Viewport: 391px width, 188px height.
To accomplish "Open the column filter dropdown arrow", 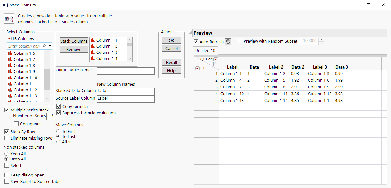I will (50, 46).
